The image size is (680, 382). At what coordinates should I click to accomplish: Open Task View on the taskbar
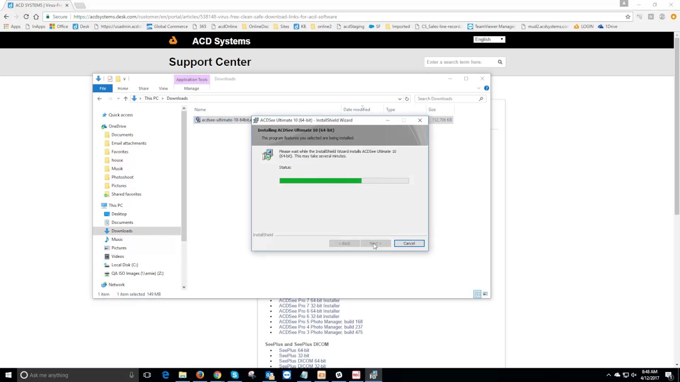[147, 375]
